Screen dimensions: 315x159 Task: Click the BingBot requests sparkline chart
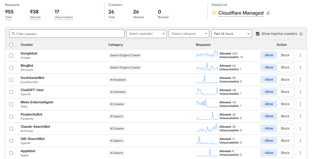point(207,67)
